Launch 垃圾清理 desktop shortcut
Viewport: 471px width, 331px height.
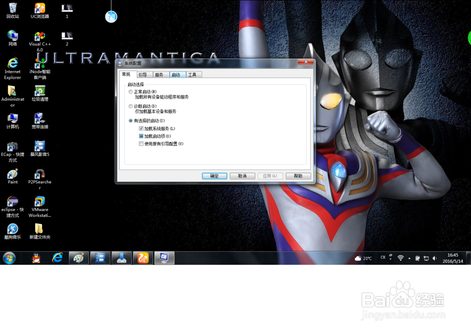pyautogui.click(x=40, y=93)
